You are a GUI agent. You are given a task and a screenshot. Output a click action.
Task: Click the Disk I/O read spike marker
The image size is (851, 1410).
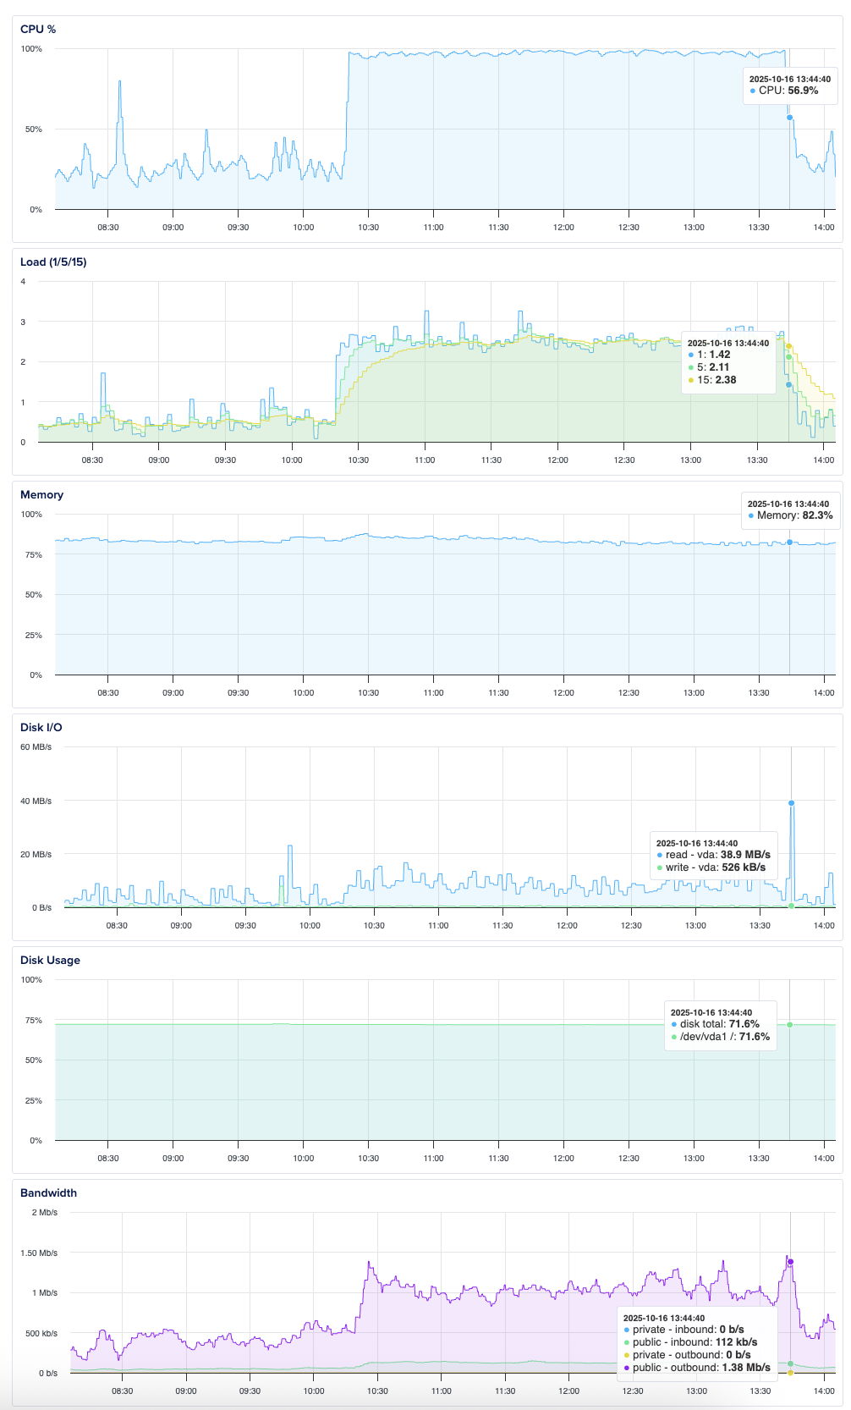tap(792, 803)
